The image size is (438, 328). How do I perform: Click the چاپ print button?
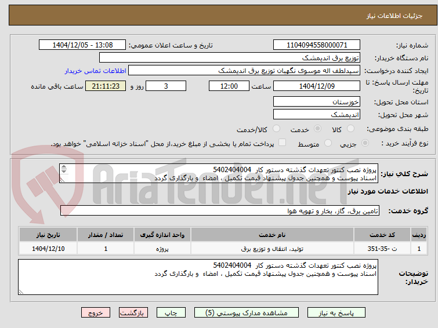point(171,313)
